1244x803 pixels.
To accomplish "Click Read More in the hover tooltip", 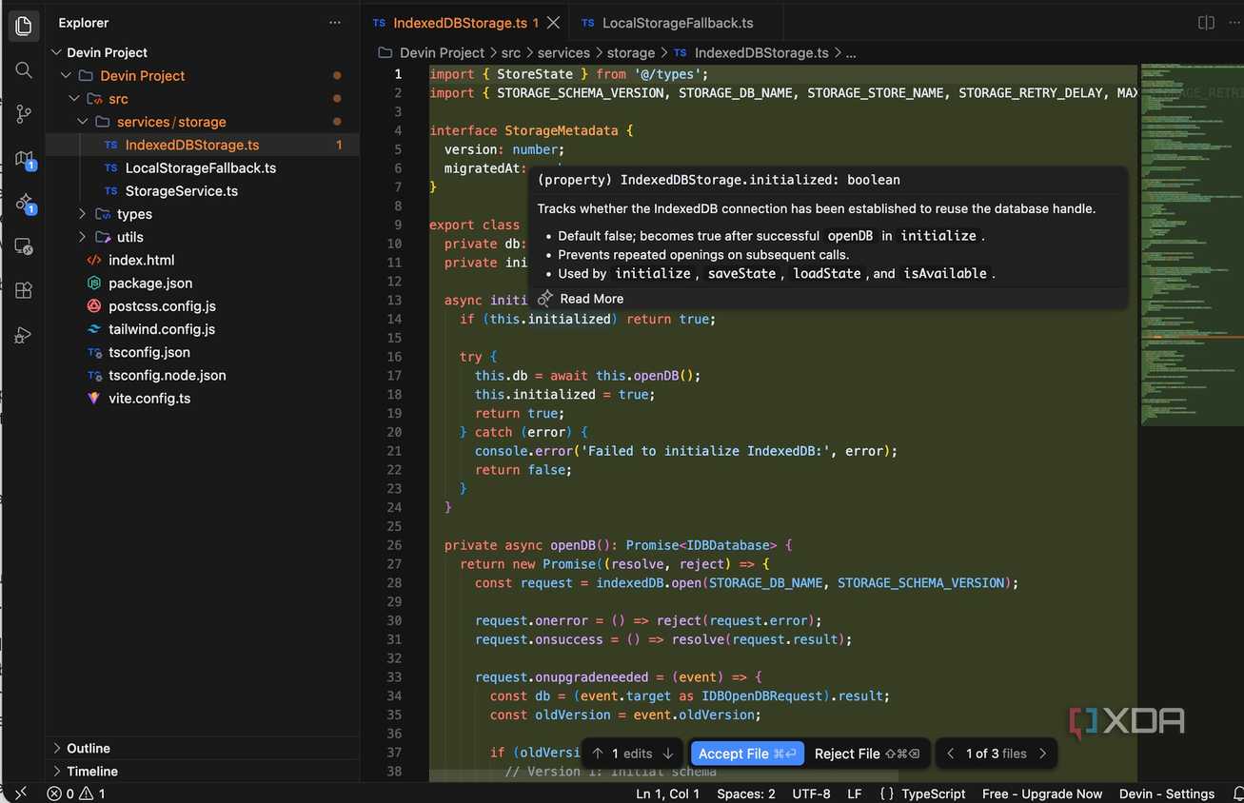I will click(x=591, y=299).
